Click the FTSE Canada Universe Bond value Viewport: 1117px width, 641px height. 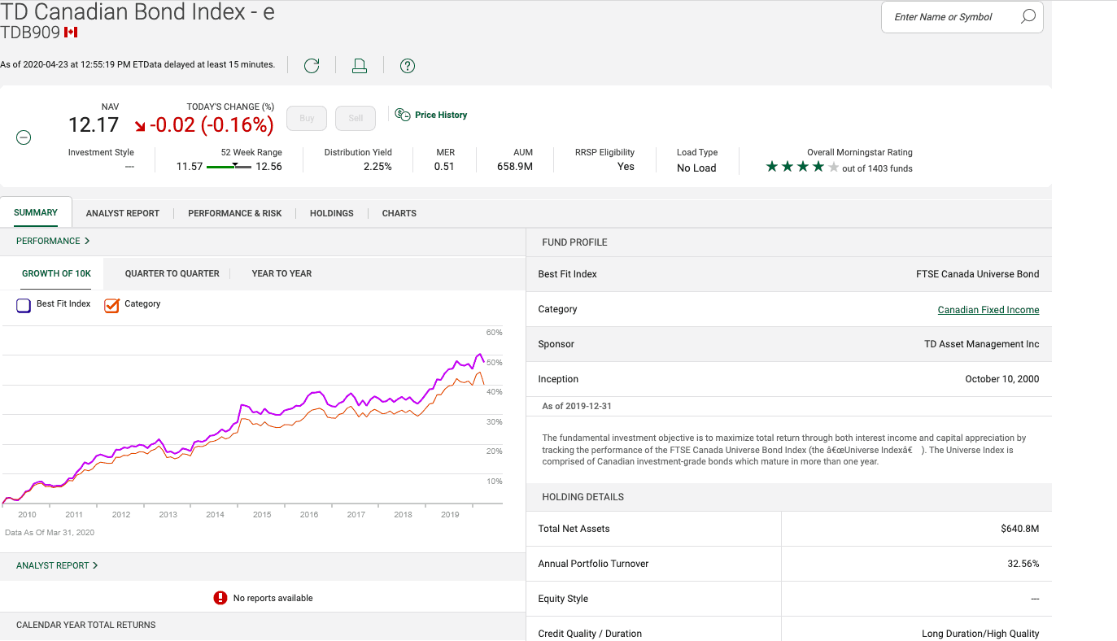click(x=978, y=274)
